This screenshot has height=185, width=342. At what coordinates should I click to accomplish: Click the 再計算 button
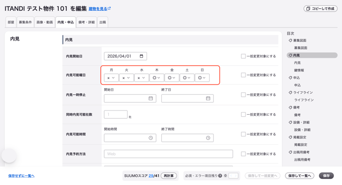[168, 176]
